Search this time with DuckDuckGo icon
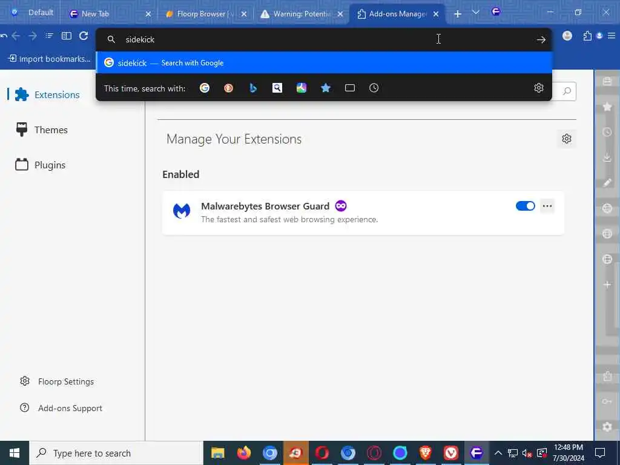 click(x=228, y=88)
